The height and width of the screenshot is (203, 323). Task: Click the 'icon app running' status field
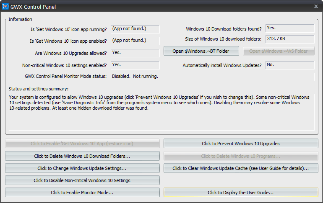135,29
